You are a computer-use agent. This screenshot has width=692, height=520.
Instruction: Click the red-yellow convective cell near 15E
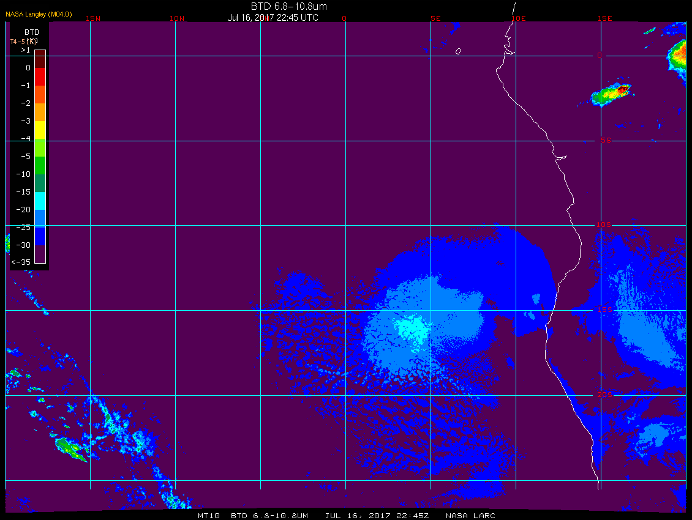tap(612, 92)
